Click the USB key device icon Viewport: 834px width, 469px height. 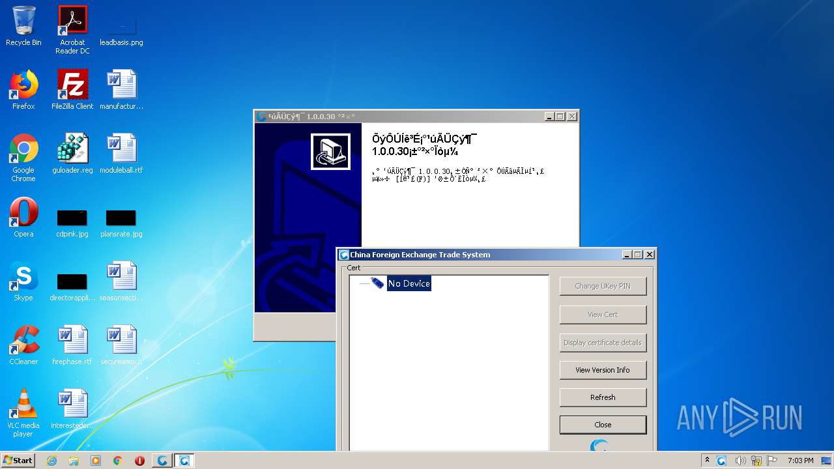pyautogui.click(x=377, y=283)
